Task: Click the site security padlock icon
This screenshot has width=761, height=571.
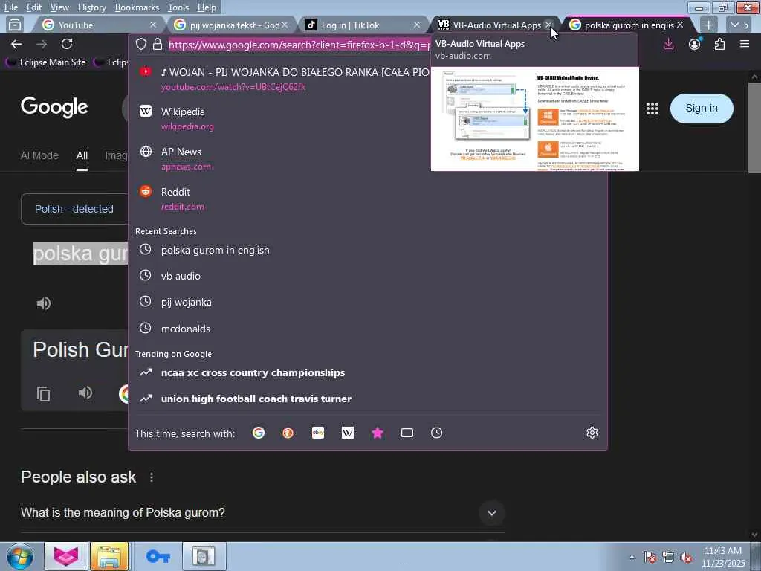Action: [158, 45]
